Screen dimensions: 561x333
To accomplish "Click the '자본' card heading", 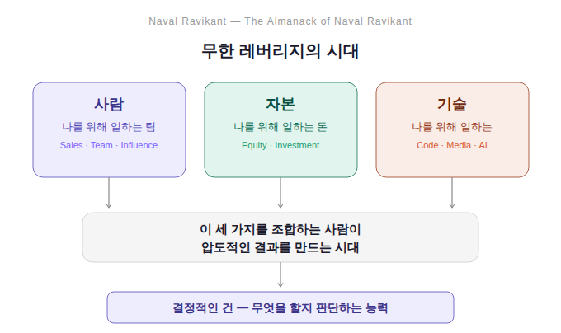I will [x=280, y=104].
